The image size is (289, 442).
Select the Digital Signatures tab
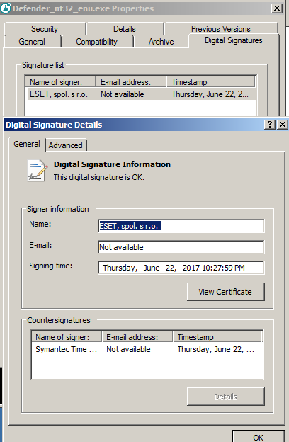tap(234, 40)
